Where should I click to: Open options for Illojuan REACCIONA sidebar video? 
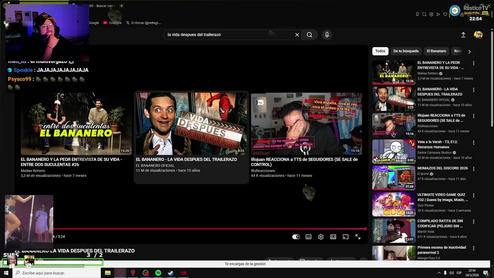point(474,116)
